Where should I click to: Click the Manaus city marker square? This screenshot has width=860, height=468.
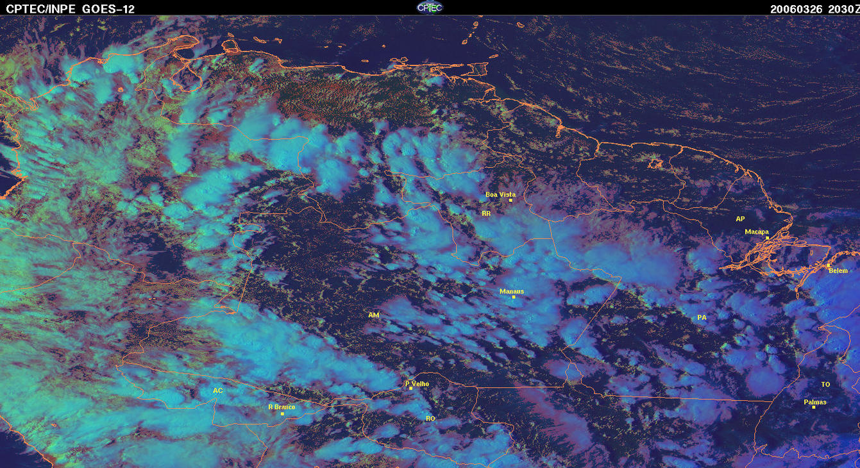pos(514,297)
